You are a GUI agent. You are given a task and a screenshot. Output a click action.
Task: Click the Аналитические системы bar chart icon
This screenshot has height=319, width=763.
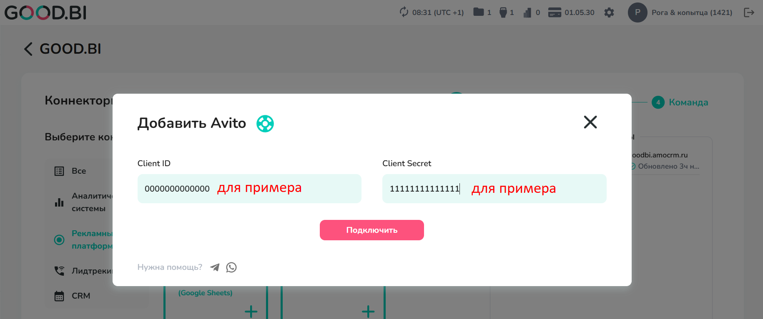[x=59, y=202]
